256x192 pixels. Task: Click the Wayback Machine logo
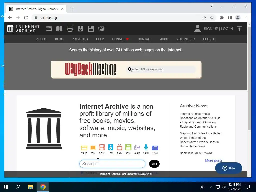pyautogui.click(x=91, y=69)
